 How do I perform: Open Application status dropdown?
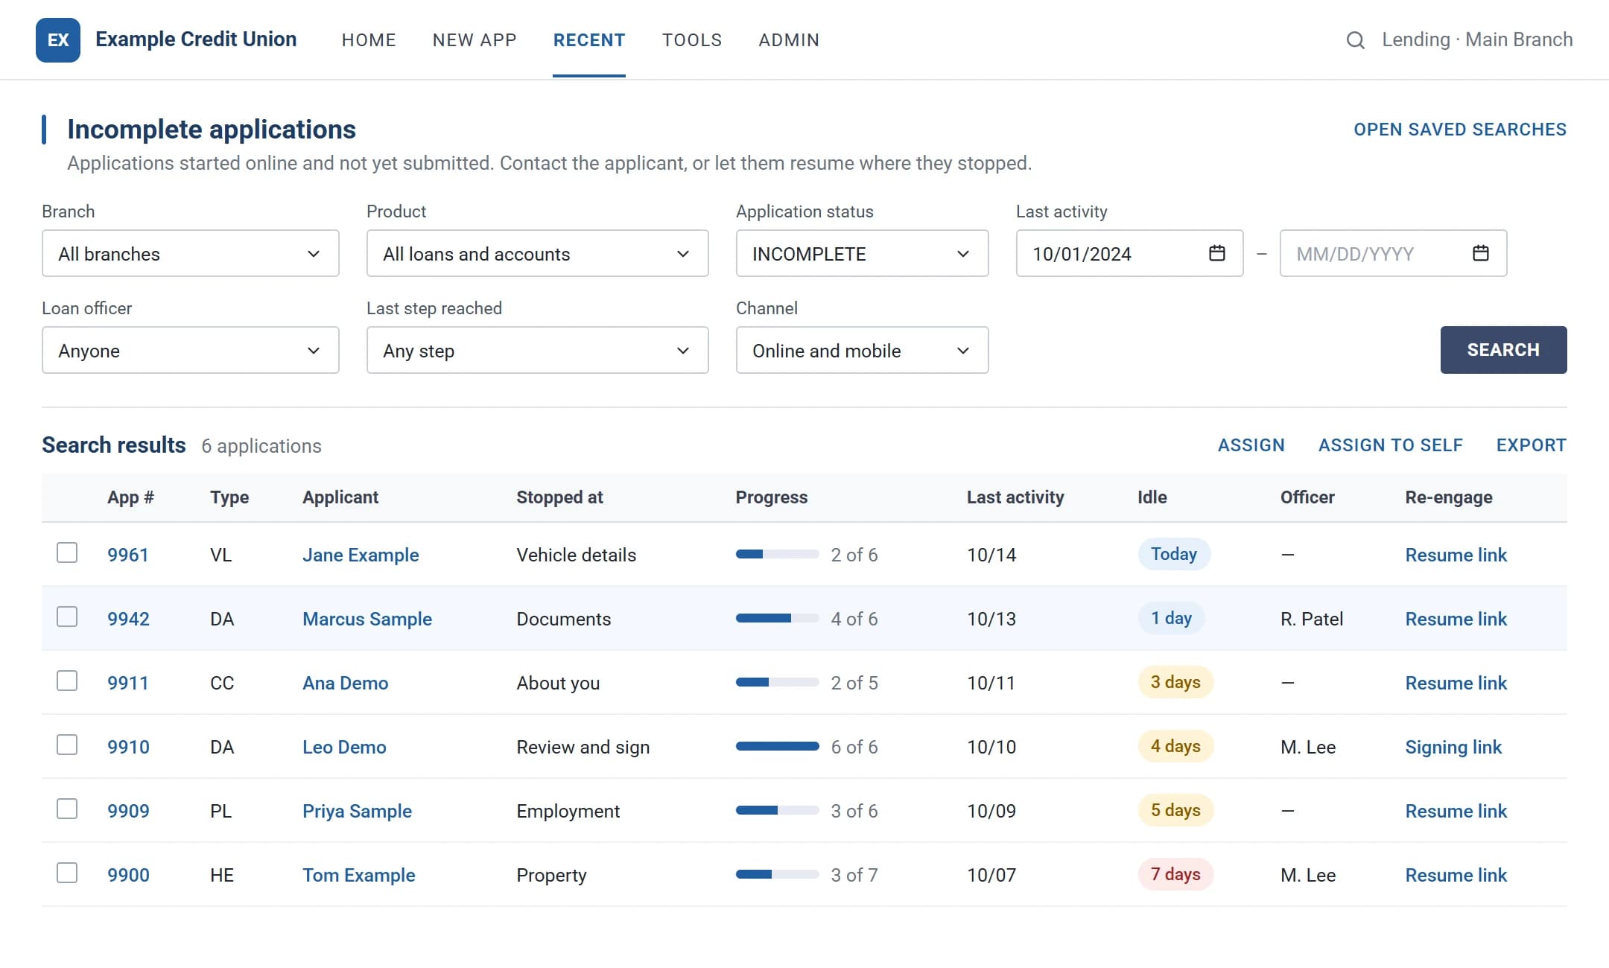coord(862,253)
